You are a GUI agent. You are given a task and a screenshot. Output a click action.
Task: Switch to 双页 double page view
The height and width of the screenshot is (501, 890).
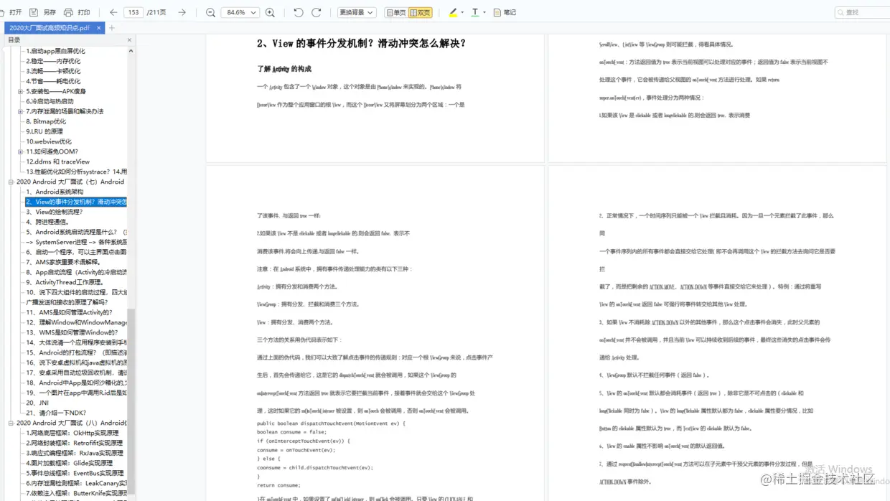tap(420, 12)
